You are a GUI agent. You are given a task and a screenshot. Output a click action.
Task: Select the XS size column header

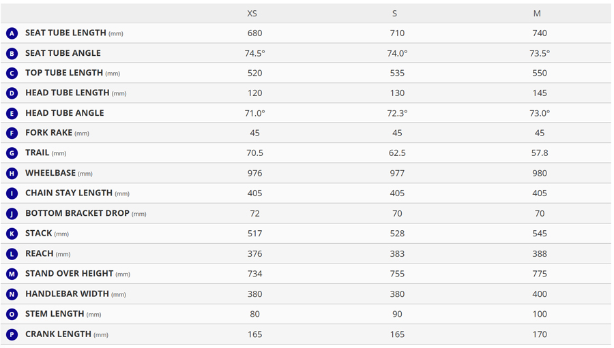252,14
